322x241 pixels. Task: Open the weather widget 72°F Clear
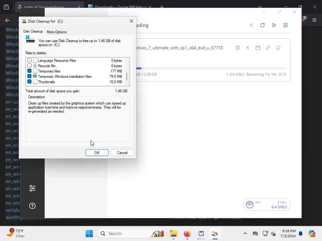(16, 233)
